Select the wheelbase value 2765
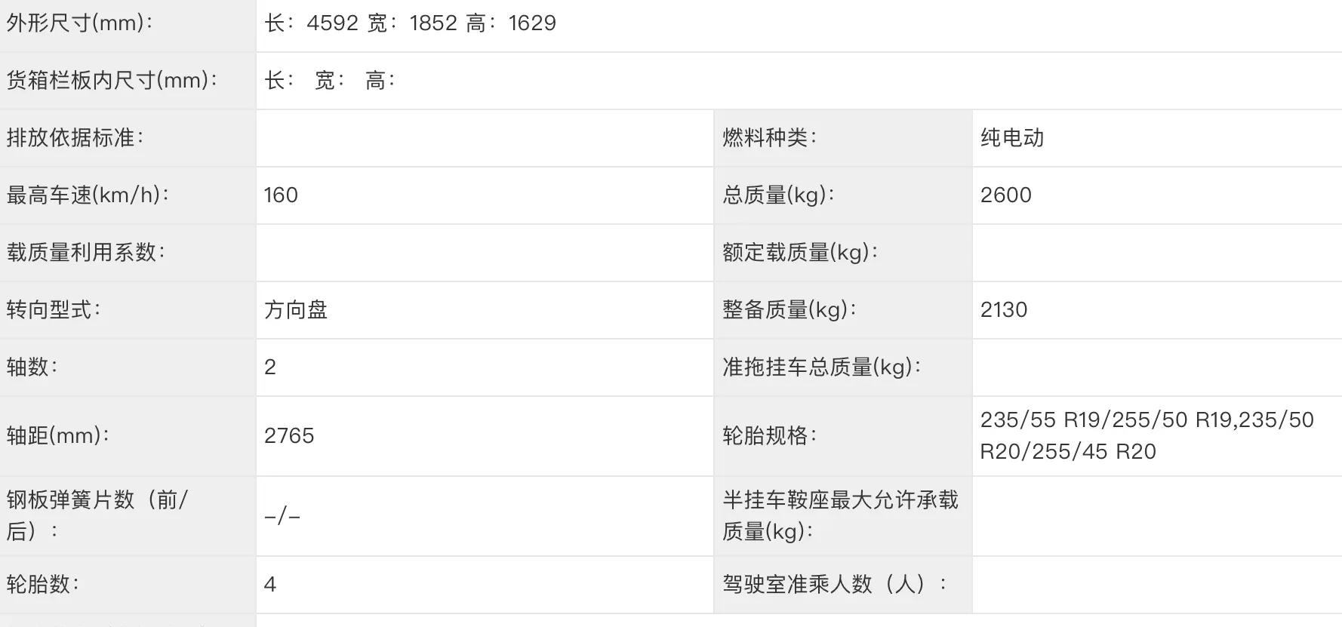 point(289,436)
